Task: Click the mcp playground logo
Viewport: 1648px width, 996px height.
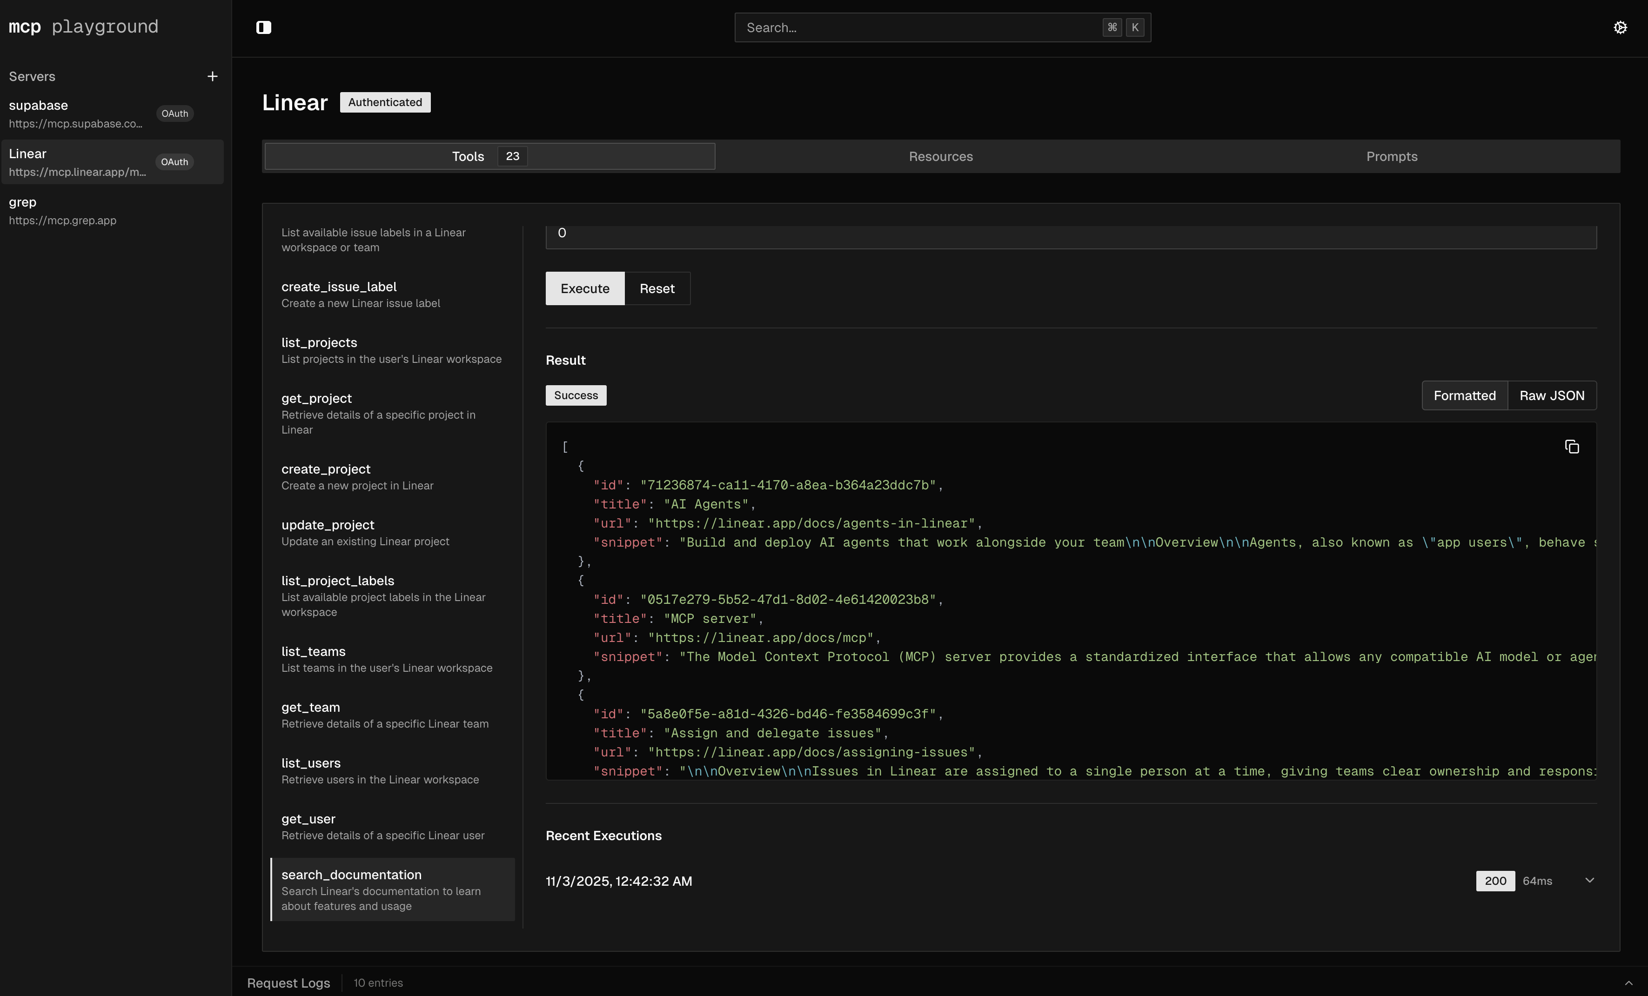Action: pyautogui.click(x=83, y=27)
